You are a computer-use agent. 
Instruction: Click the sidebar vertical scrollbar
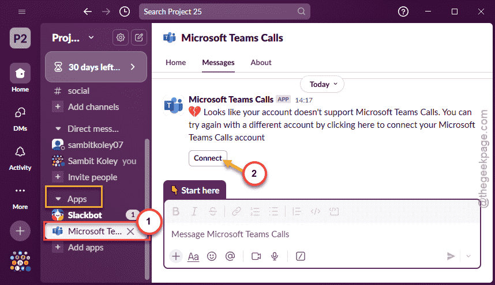tap(147, 209)
